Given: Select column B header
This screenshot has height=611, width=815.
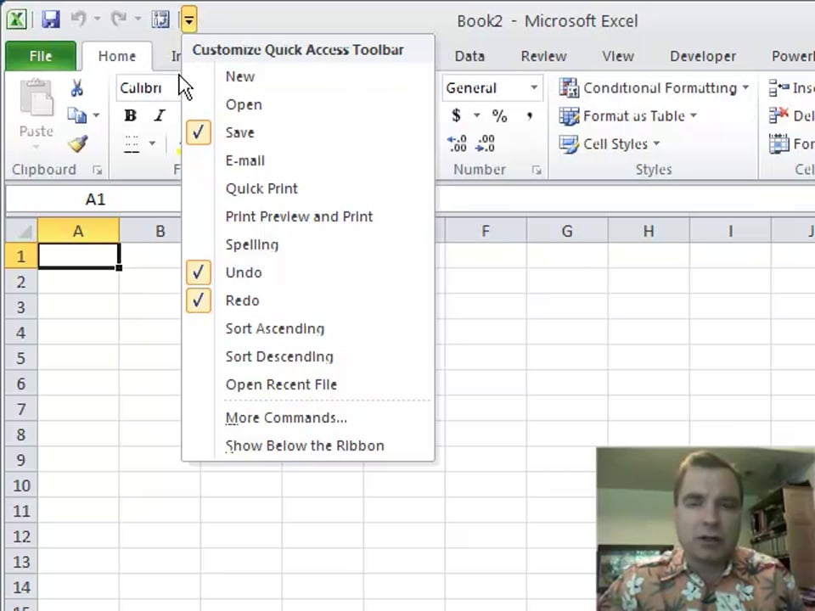Looking at the screenshot, I should coord(160,231).
